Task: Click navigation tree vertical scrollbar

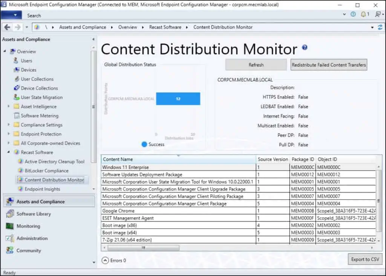Action: pos(93,107)
